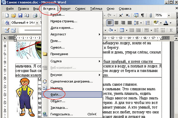The width and height of the screenshot is (178, 118).
Task: Choose Разрыв... menu entry
Action: click(x=72, y=15)
